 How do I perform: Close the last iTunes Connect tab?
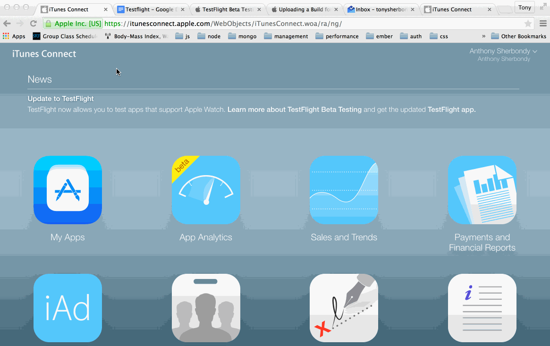(489, 9)
